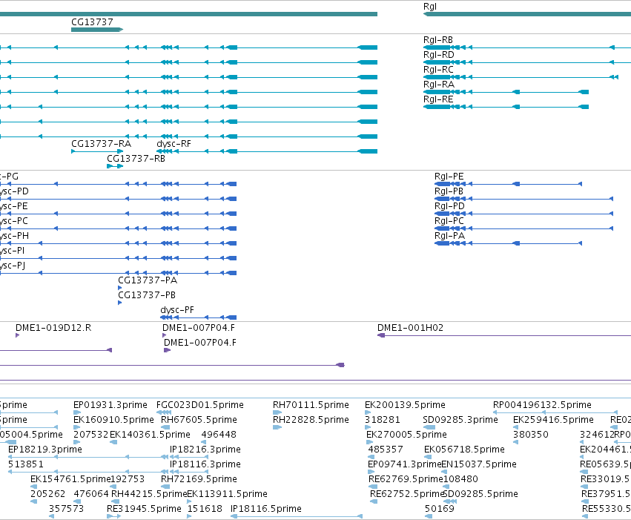Image resolution: width=631 pixels, height=520 pixels.
Task: Click the 485357 feature label
Action: pyautogui.click(x=386, y=450)
